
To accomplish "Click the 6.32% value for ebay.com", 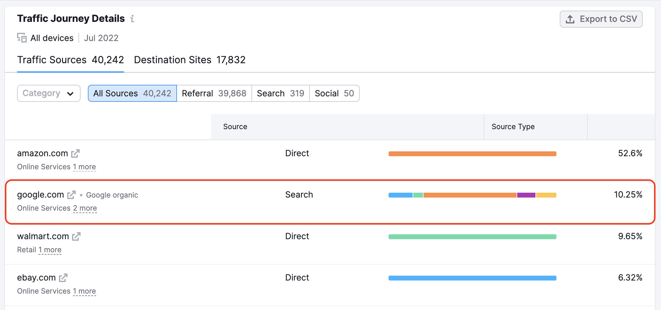I will (630, 277).
